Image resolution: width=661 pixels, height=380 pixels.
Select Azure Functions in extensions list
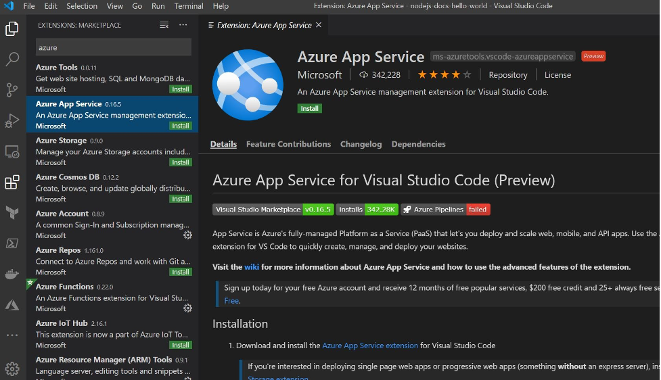[x=112, y=298]
